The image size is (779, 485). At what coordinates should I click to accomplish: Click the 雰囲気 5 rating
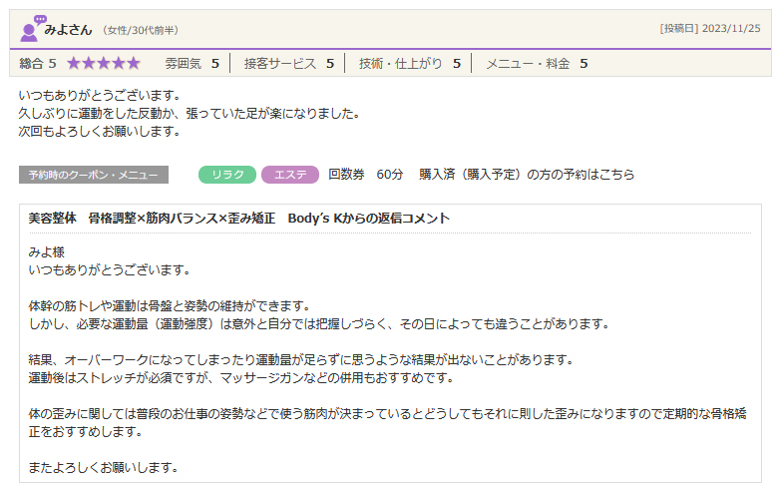click(192, 63)
